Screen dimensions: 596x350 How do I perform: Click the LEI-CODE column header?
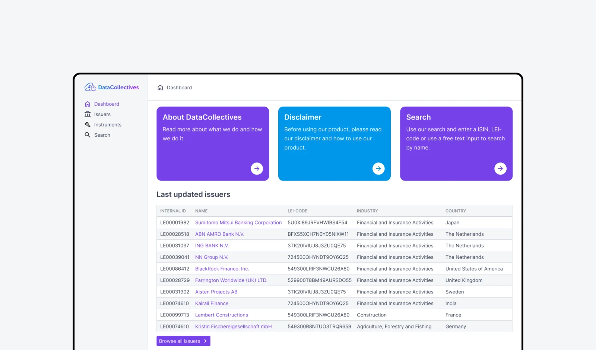[x=297, y=211]
